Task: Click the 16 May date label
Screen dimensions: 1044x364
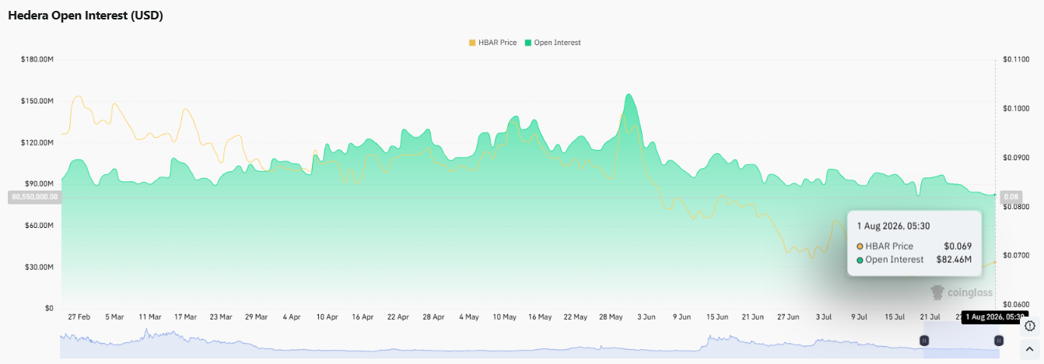Action: point(540,317)
